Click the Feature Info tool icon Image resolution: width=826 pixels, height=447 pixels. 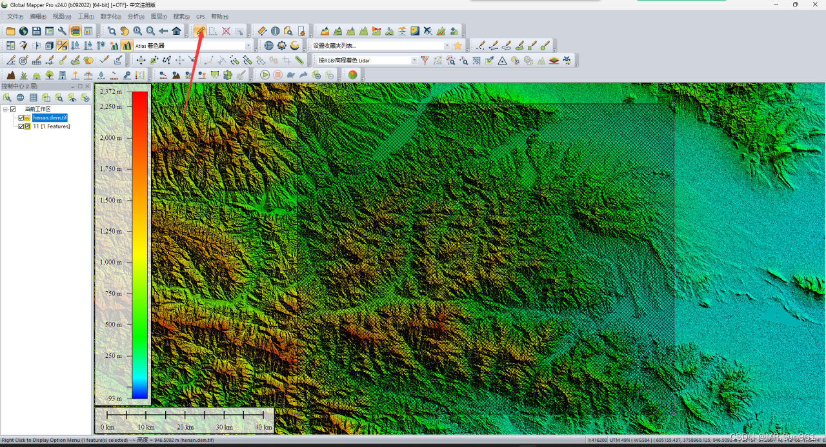point(276,30)
